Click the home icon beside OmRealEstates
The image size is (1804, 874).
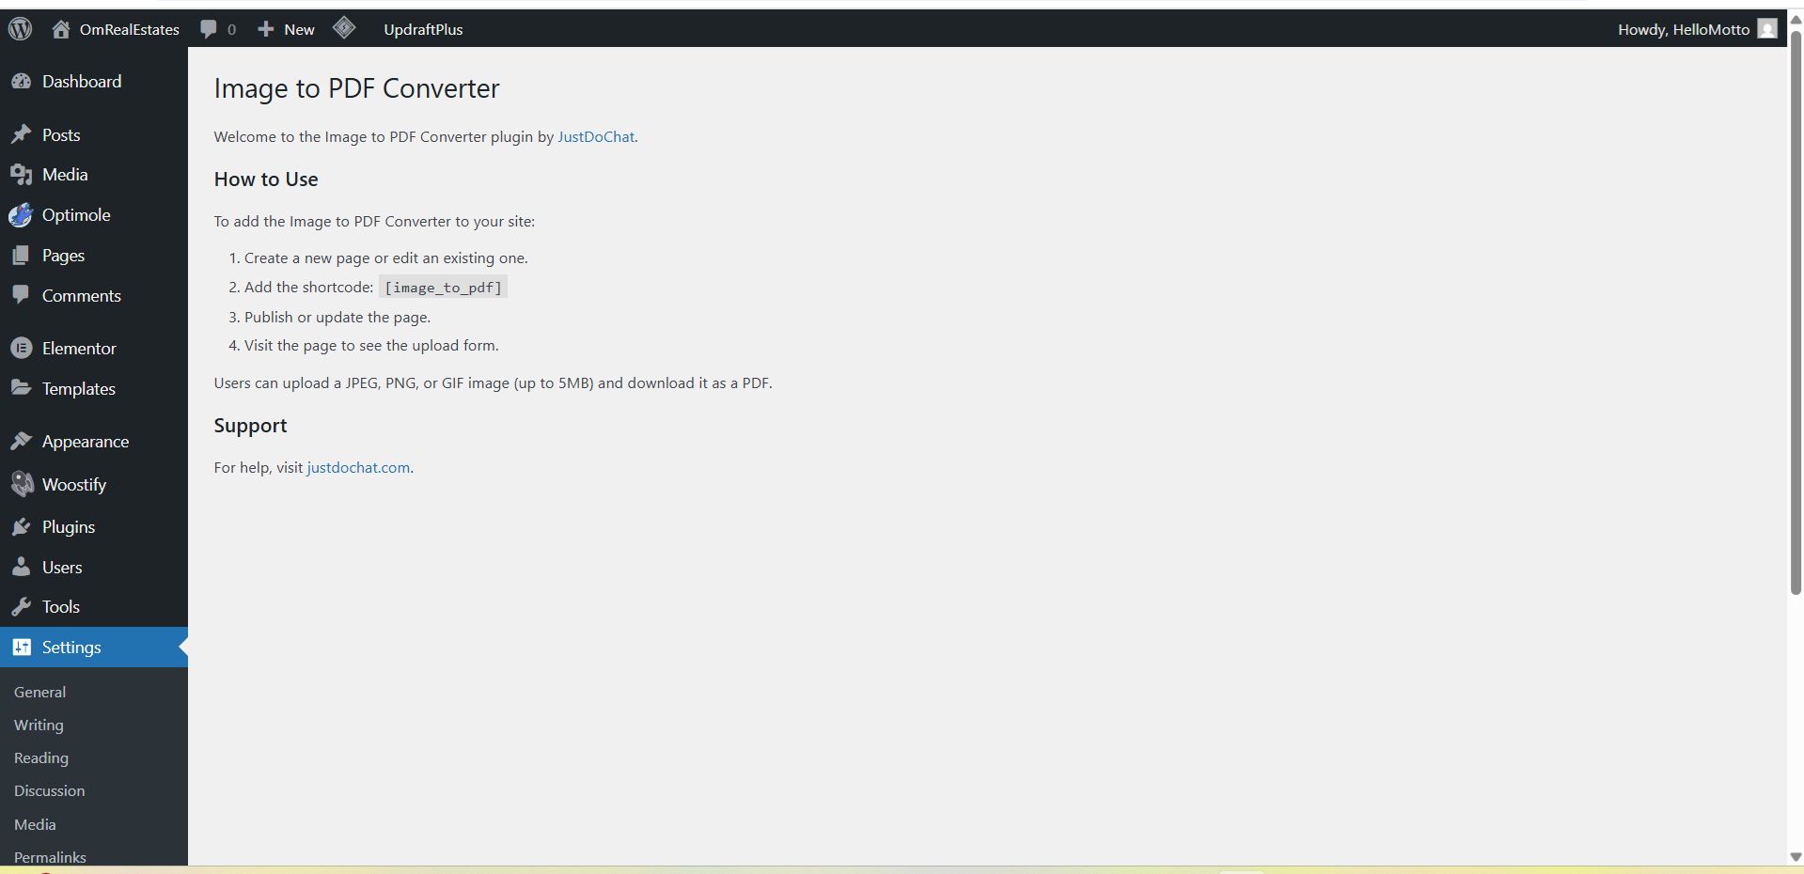(61, 29)
